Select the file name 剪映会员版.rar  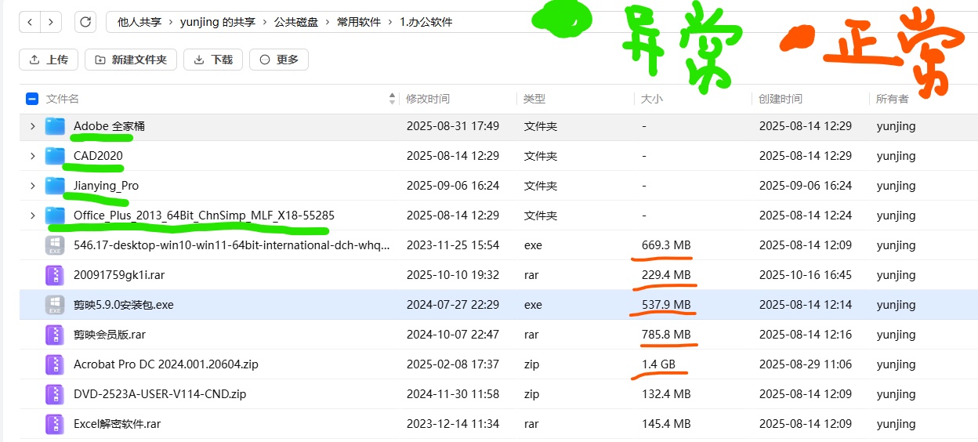coord(110,335)
